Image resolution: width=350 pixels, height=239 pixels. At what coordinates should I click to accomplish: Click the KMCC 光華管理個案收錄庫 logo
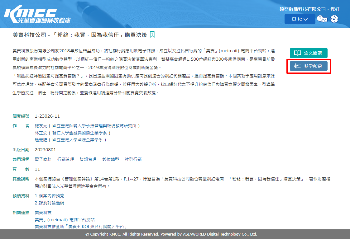pos(37,14)
